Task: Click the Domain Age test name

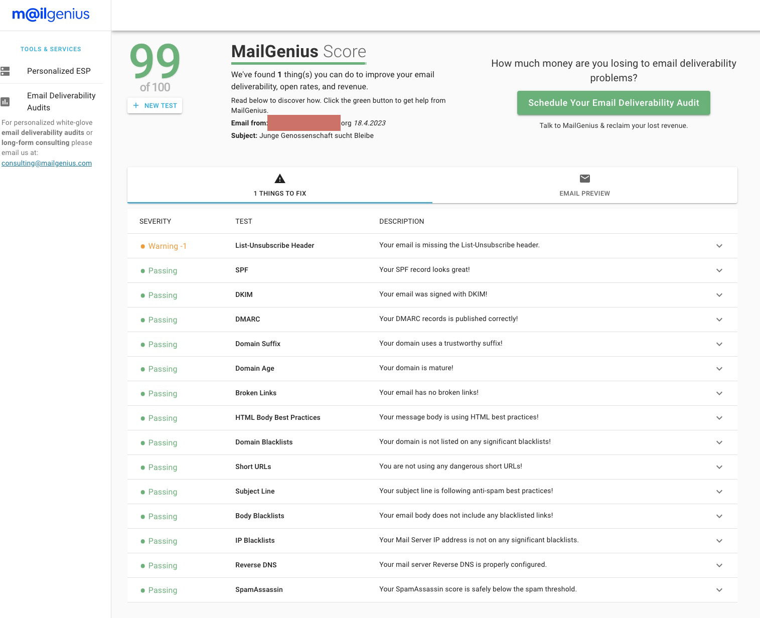Action: pyautogui.click(x=255, y=368)
